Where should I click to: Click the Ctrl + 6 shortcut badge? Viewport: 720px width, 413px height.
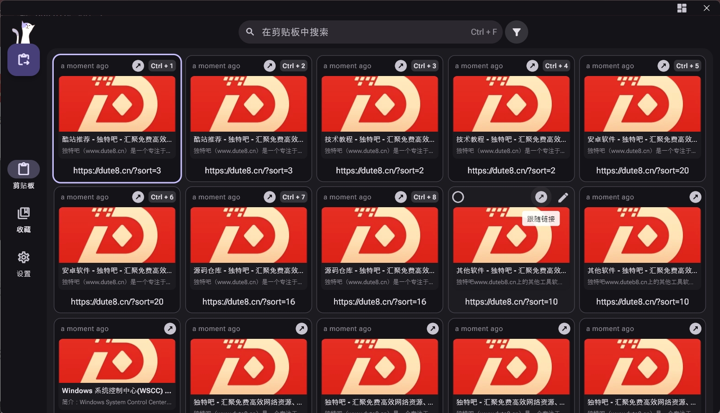click(162, 197)
